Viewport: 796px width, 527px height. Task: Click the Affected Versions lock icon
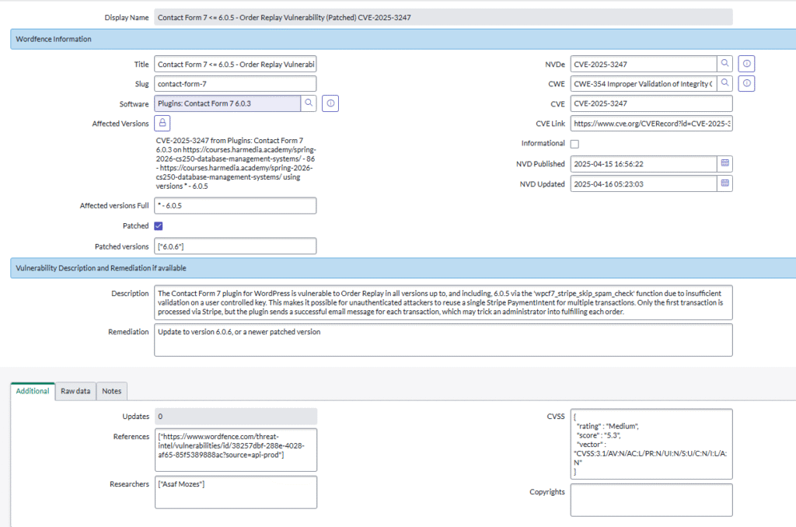(162, 123)
